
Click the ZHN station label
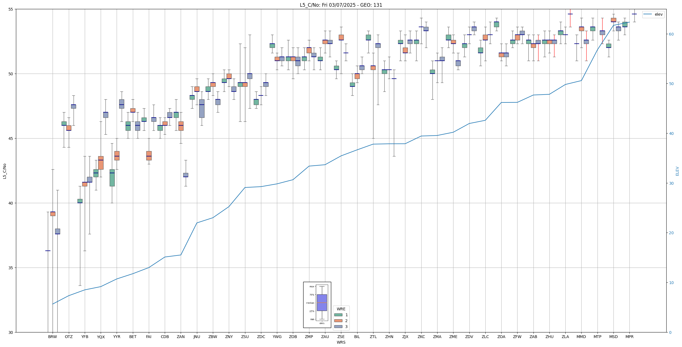click(389, 337)
